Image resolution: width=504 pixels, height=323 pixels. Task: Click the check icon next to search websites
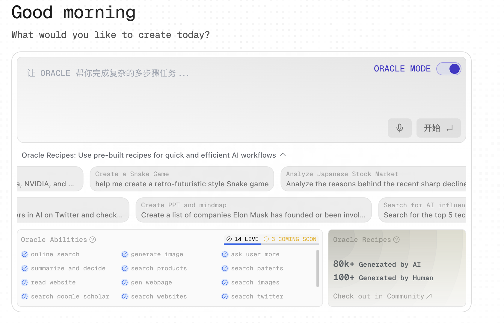pos(125,296)
